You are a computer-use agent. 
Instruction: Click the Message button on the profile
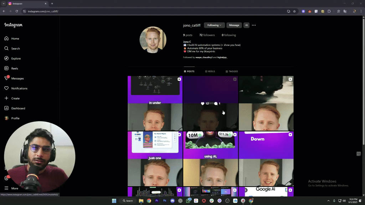(234, 25)
